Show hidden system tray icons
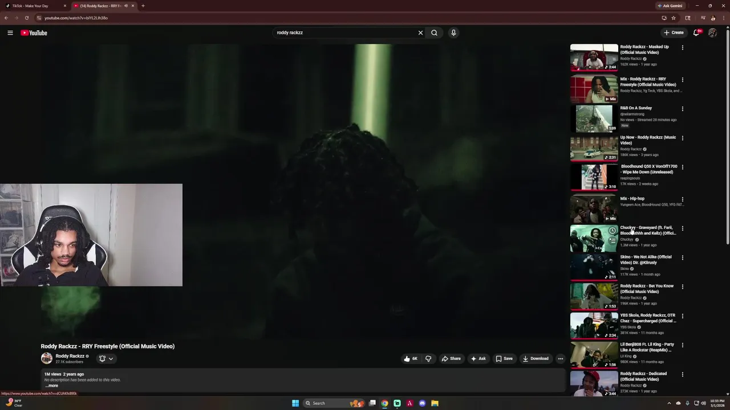Viewport: 730px width, 410px height. (x=670, y=403)
